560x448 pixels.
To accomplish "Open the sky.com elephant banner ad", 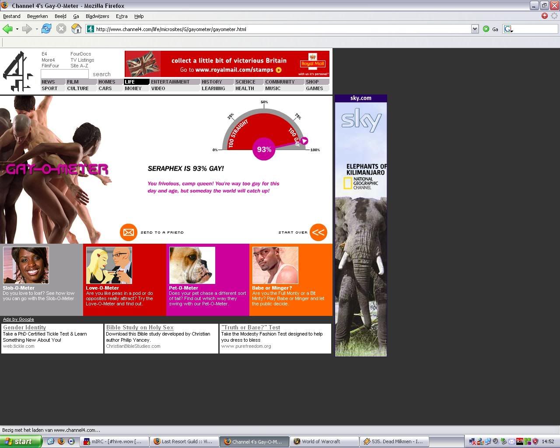I will (x=361, y=225).
